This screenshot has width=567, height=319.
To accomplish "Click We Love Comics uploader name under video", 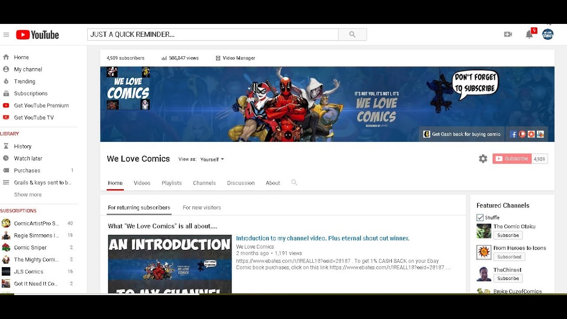I will (x=255, y=247).
